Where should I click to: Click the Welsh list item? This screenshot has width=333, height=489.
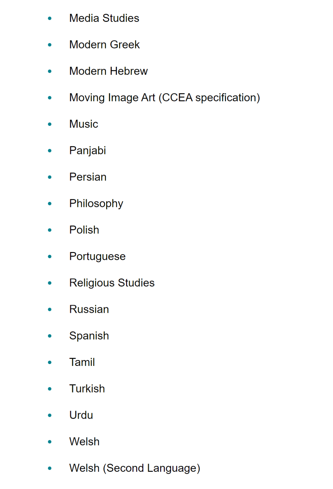tap(84, 442)
